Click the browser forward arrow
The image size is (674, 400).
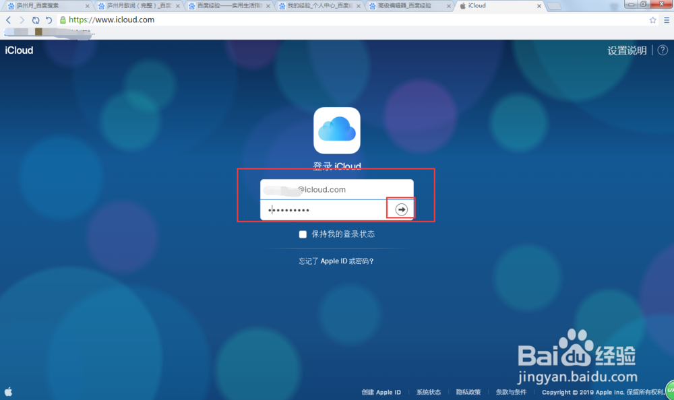22,20
